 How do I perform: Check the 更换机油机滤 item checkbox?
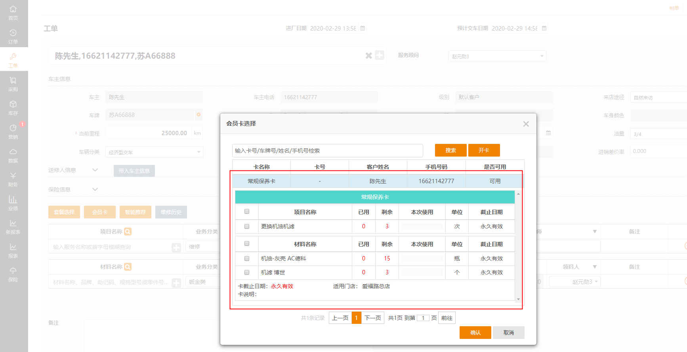click(247, 226)
